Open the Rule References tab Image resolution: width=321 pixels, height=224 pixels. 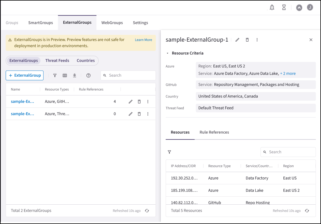click(214, 132)
